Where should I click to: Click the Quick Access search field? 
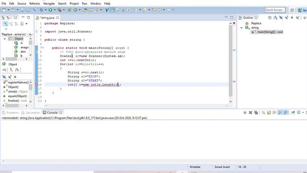274,10
